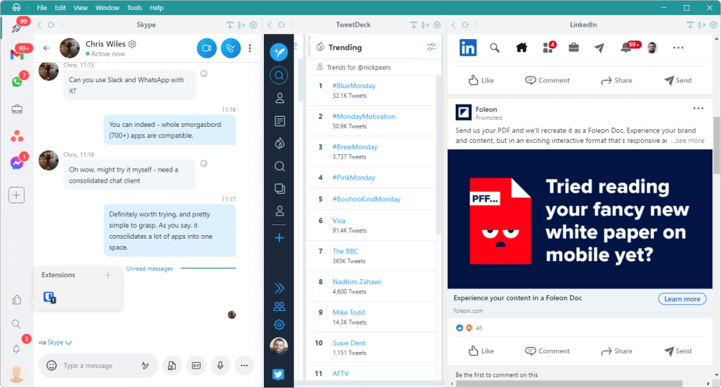Like the Foleon promoted post

[x=481, y=351]
